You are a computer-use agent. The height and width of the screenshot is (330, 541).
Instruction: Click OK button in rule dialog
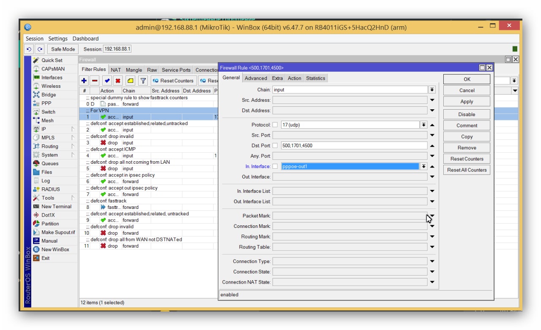(x=467, y=79)
